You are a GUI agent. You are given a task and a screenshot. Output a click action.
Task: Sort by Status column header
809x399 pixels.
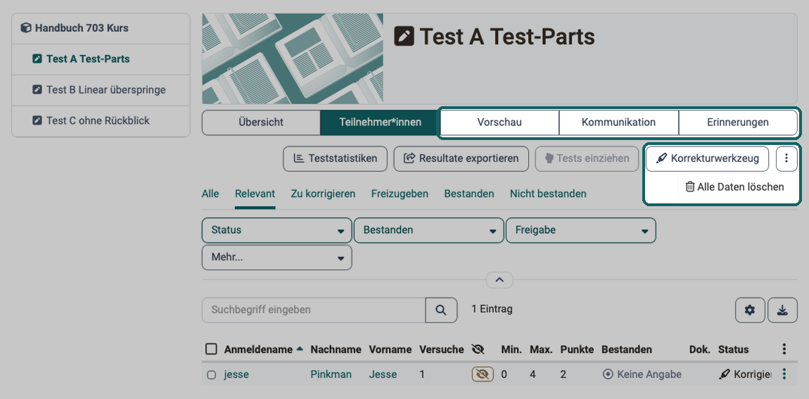(733, 350)
